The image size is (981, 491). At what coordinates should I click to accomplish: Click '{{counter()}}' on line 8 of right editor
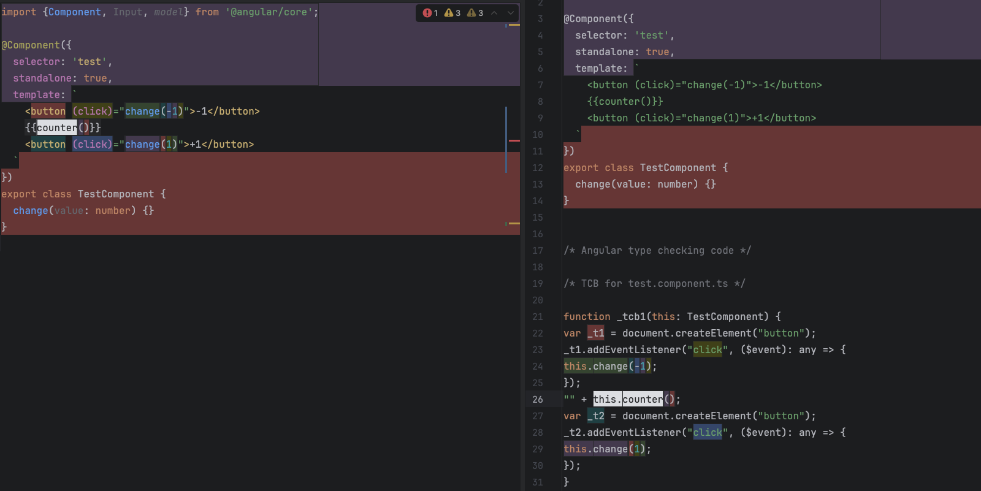tap(625, 101)
